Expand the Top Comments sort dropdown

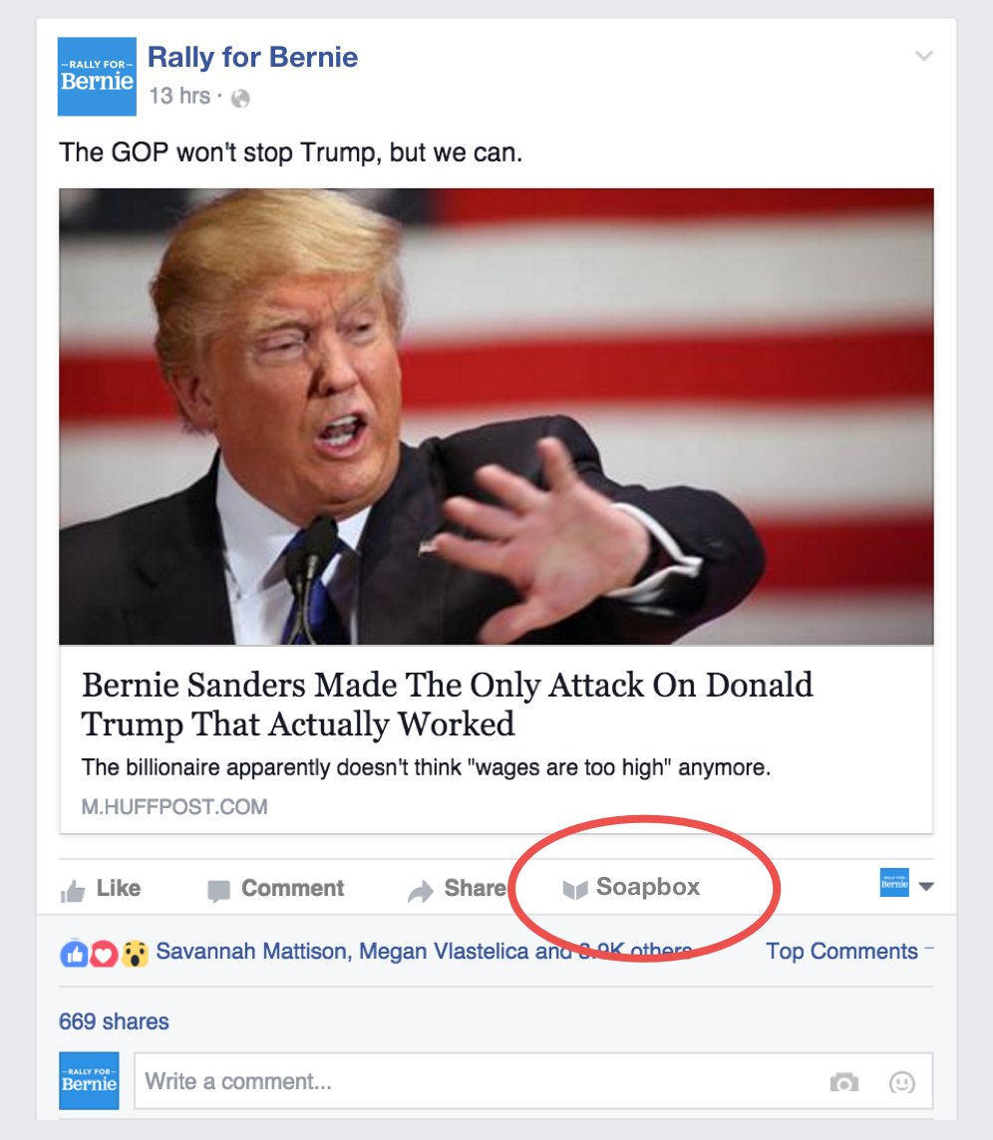(849, 951)
